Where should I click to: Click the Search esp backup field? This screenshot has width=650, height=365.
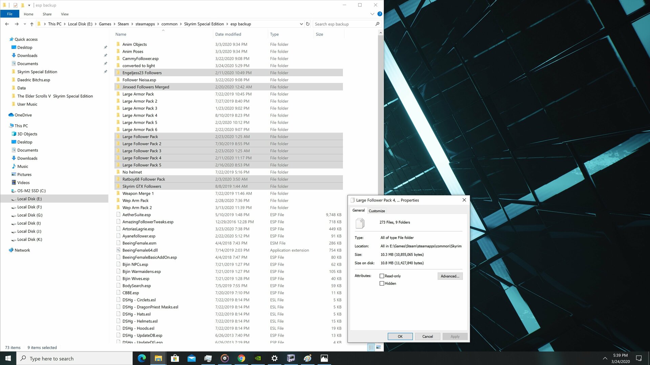point(344,24)
